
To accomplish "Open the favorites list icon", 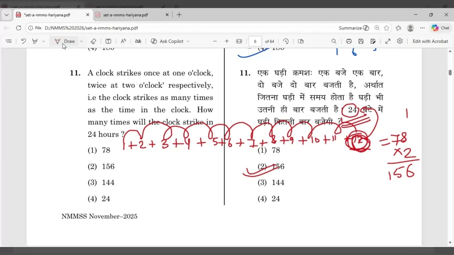I will coord(399,28).
